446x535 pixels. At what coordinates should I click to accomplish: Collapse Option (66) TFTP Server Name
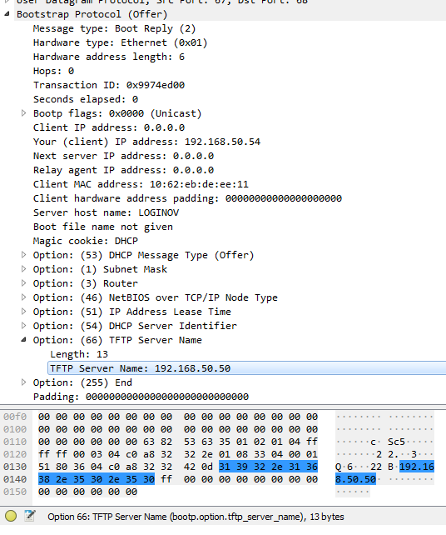coord(23,340)
